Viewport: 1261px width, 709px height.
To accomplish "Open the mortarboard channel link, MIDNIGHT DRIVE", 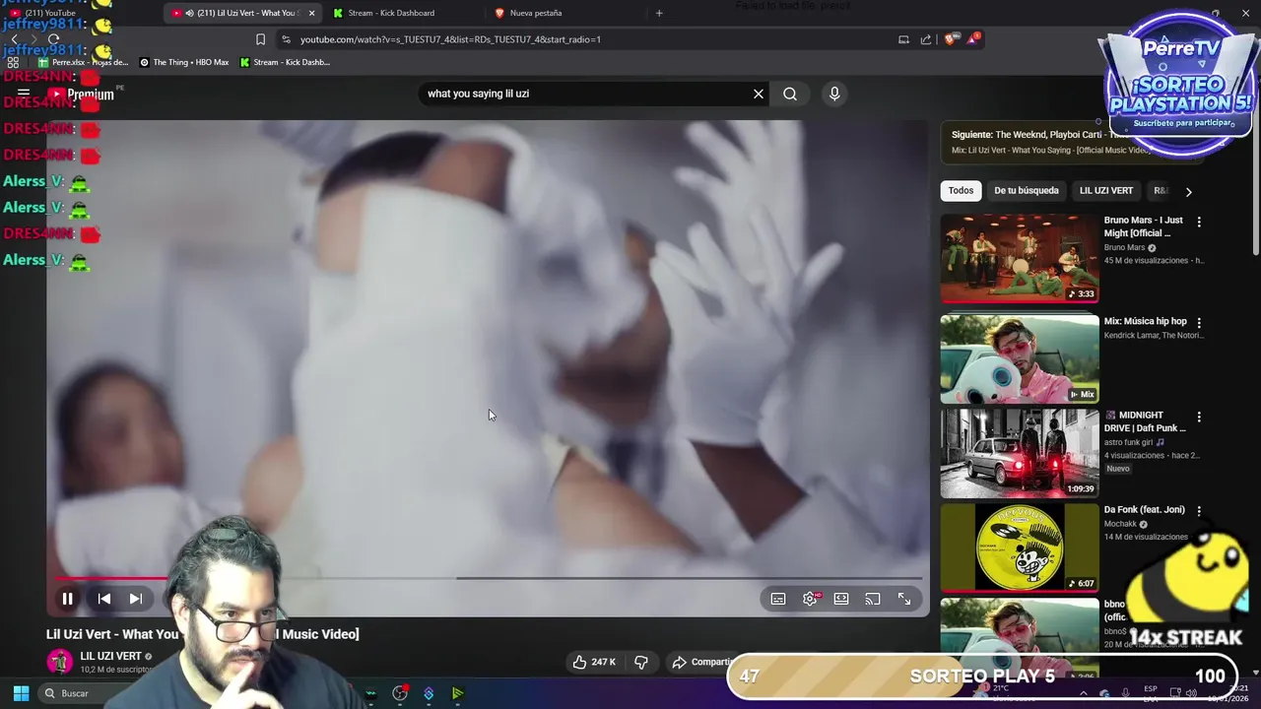I will click(x=1132, y=442).
